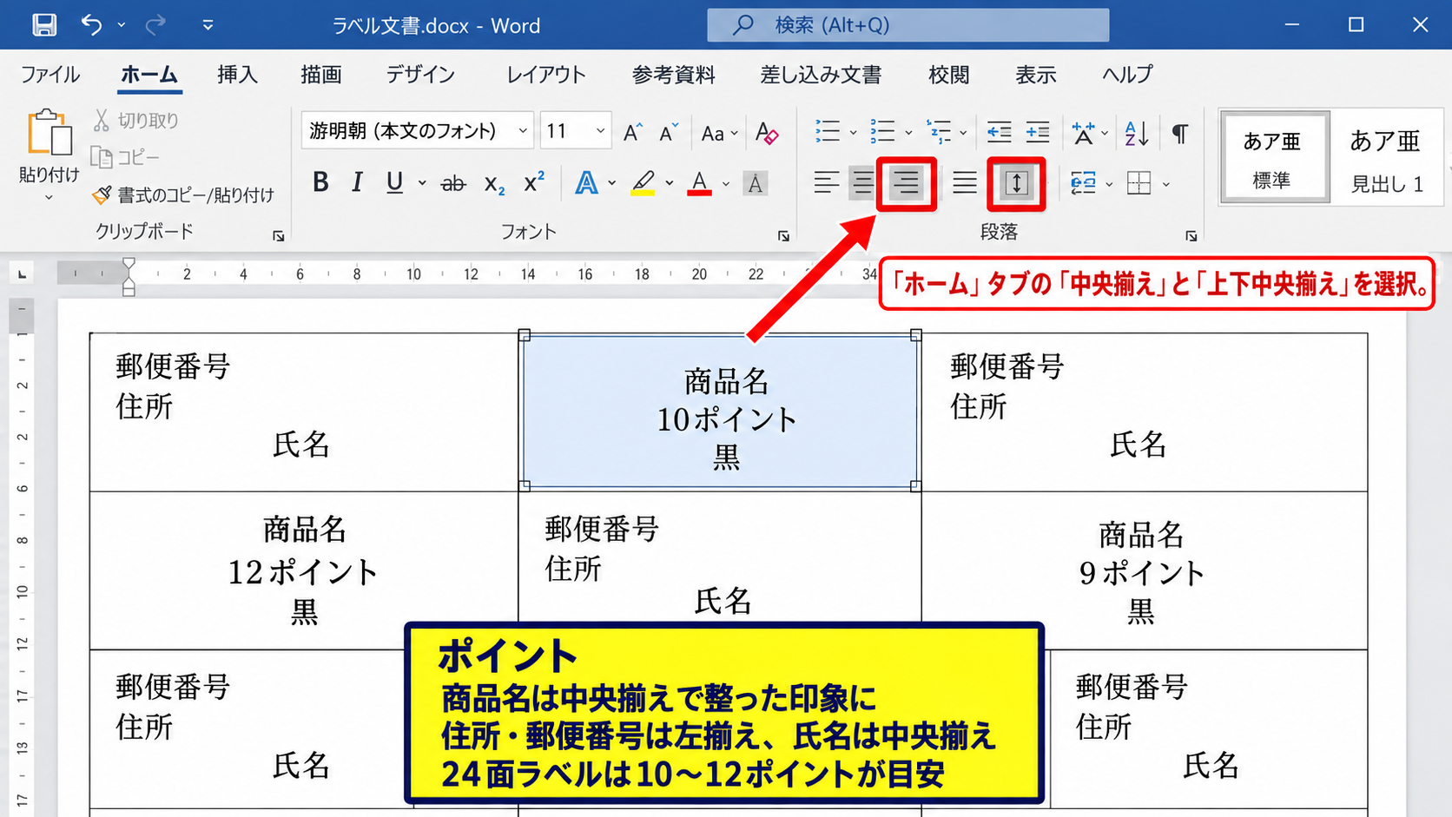This screenshot has width=1452, height=817.
Task: Open the 差し込み文書 tab
Action: (821, 75)
